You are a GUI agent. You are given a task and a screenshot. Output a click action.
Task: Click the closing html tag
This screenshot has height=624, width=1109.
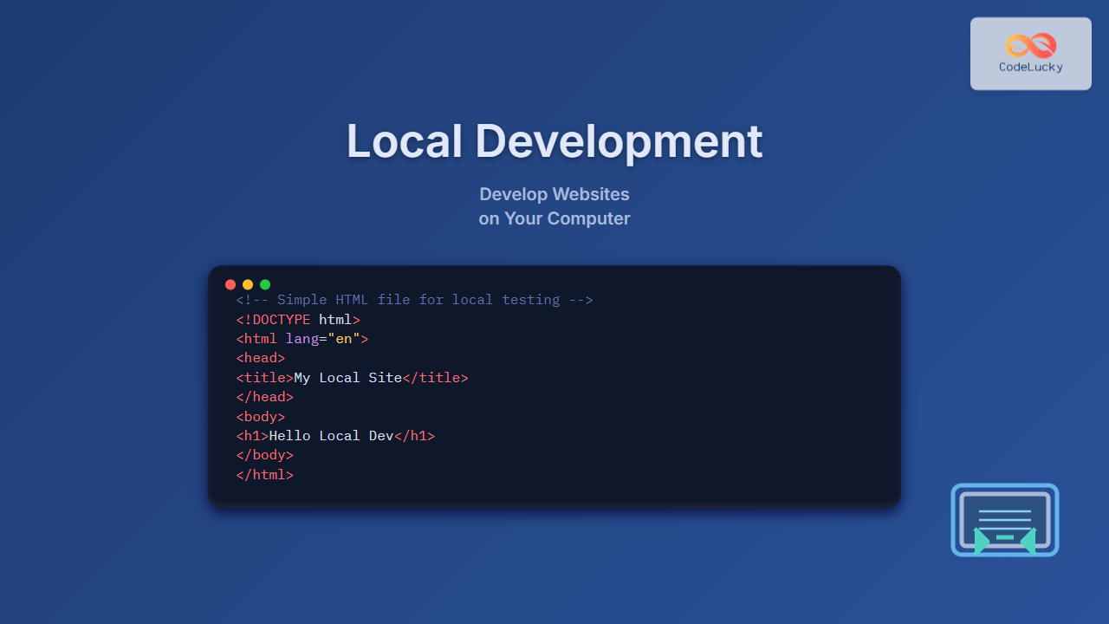[x=264, y=475]
